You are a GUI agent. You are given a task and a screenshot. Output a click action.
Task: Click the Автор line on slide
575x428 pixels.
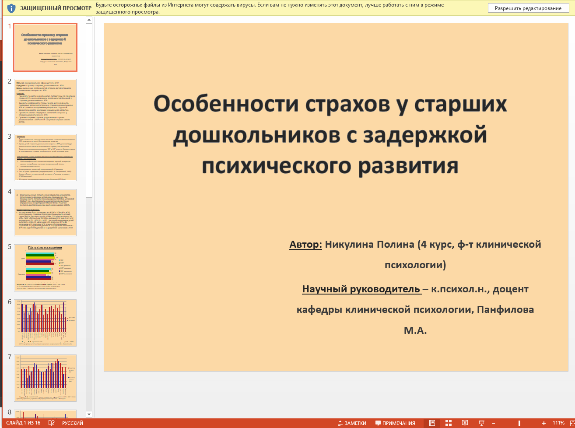tap(415, 254)
